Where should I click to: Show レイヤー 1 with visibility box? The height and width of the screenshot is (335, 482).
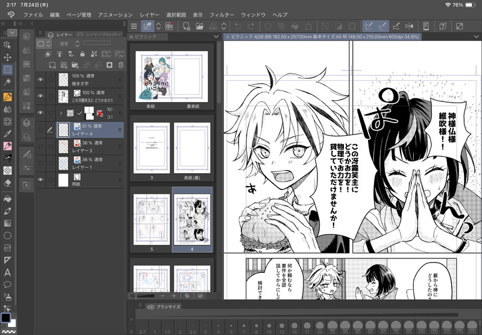point(40,163)
